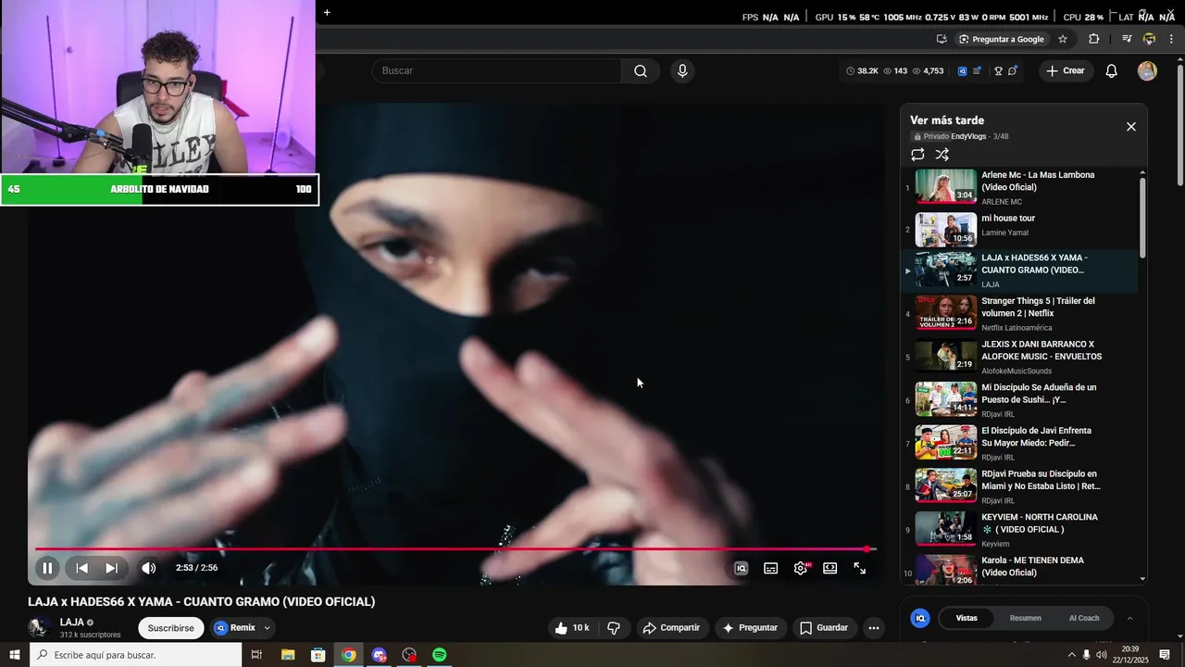This screenshot has width=1185, height=667.
Task: Skip to the previous video
Action: [81, 568]
